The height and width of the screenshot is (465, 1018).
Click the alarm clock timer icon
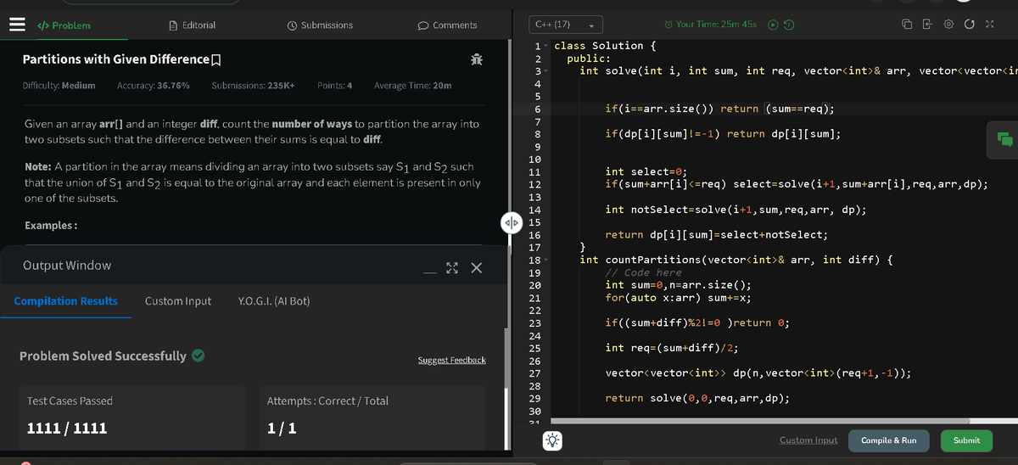tap(668, 24)
